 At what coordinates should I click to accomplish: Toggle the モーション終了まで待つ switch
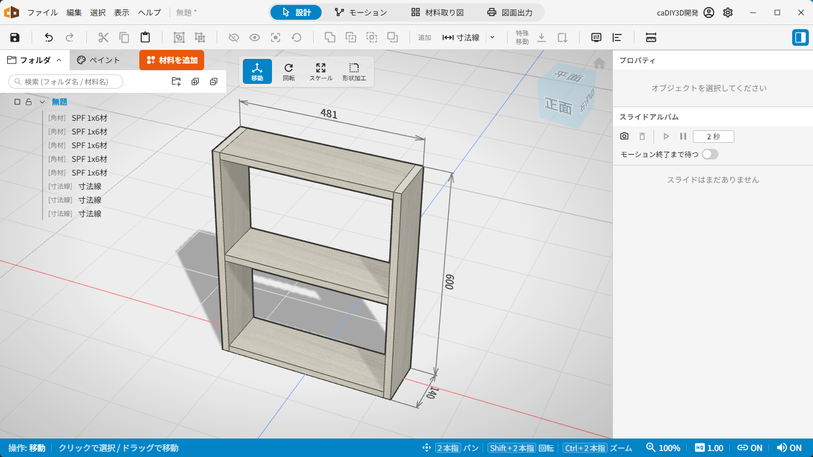tap(710, 154)
